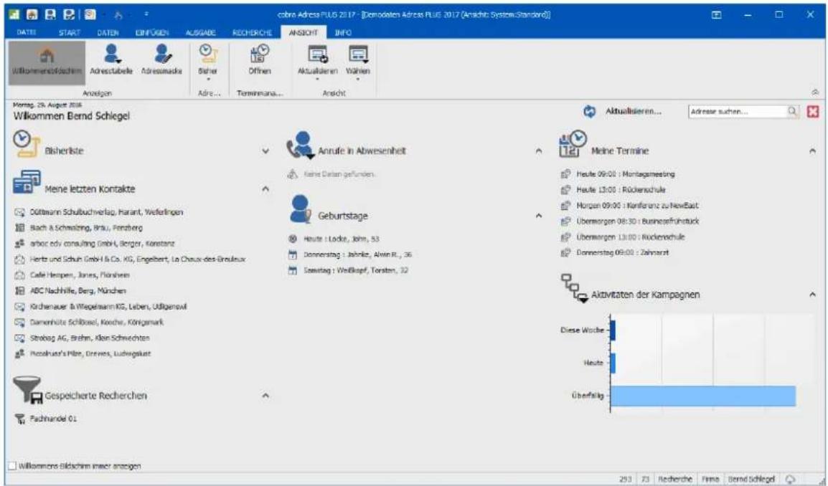Screen dimensions: 828x486
Task: Click Recherche in the status bar
Action: click(675, 479)
